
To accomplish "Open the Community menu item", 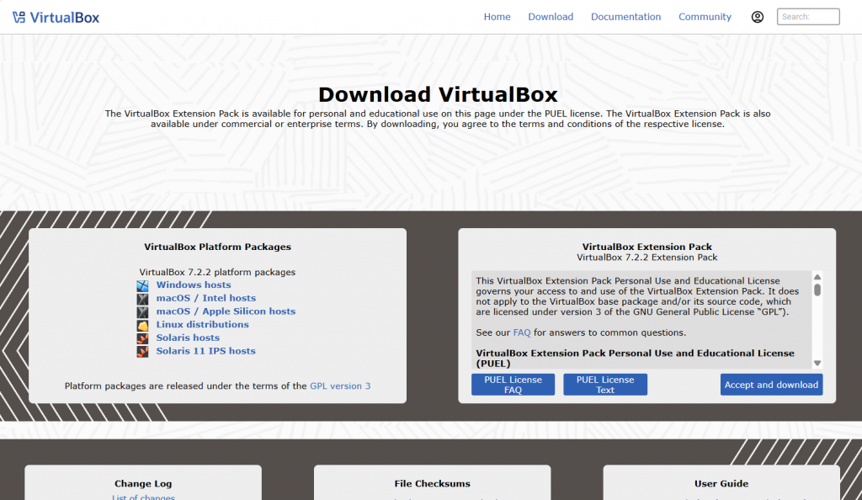I will pyautogui.click(x=705, y=17).
